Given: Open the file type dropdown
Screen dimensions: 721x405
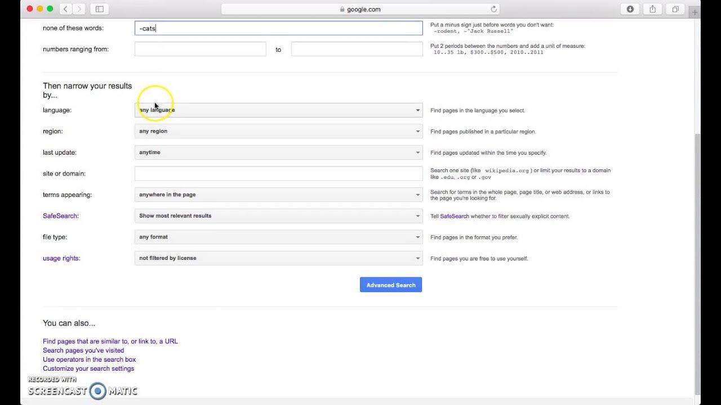Looking at the screenshot, I should click(278, 237).
